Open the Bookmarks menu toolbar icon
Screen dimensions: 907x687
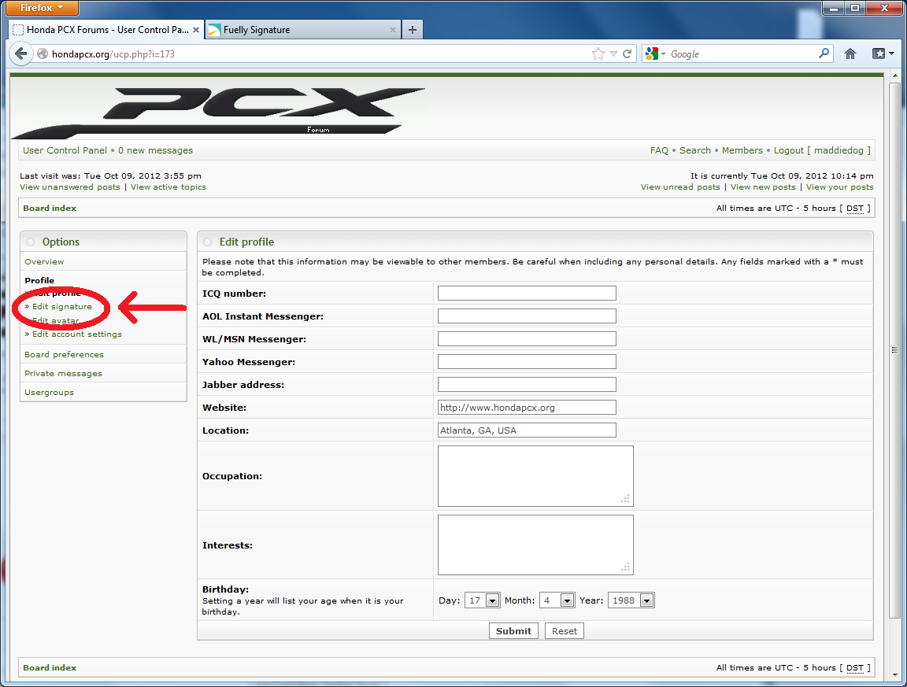pyautogui.click(x=883, y=54)
